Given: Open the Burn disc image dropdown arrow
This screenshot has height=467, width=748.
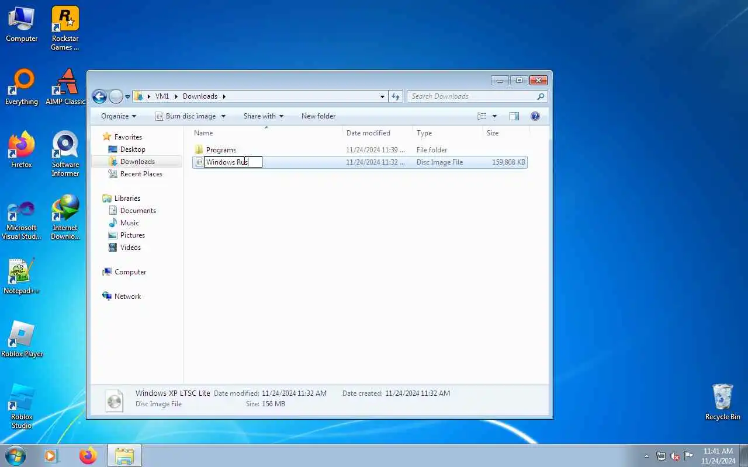Looking at the screenshot, I should click(223, 116).
